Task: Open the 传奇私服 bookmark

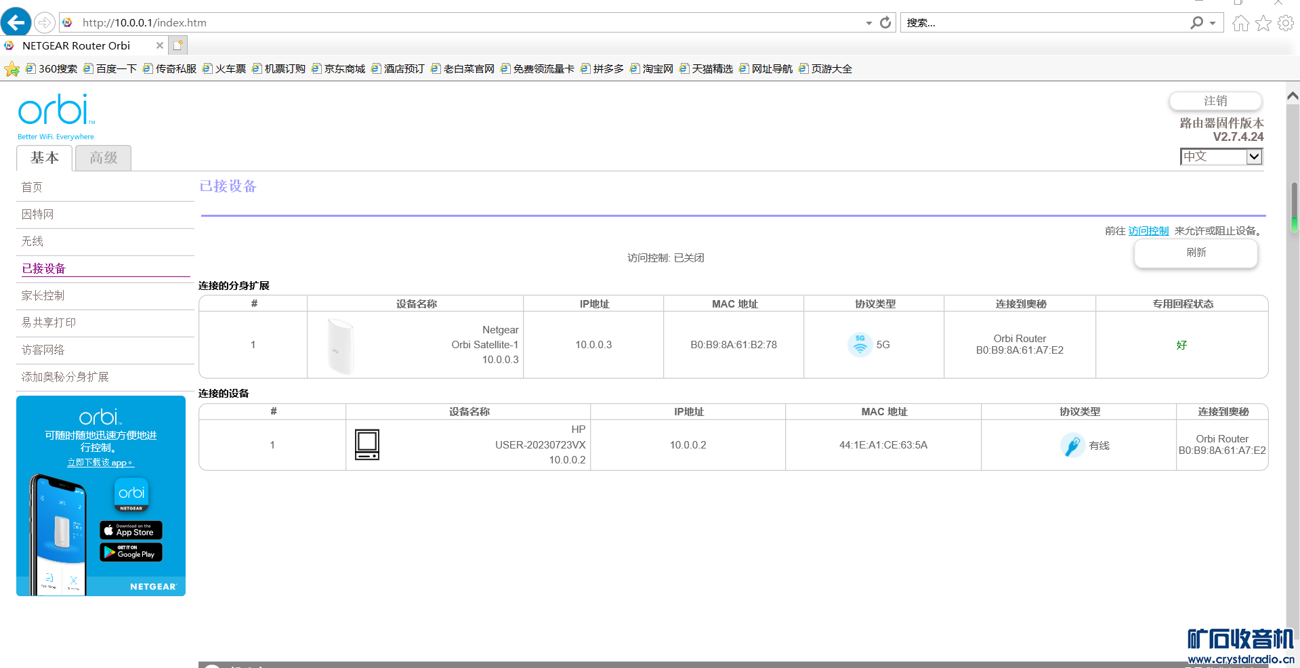Action: tap(169, 69)
